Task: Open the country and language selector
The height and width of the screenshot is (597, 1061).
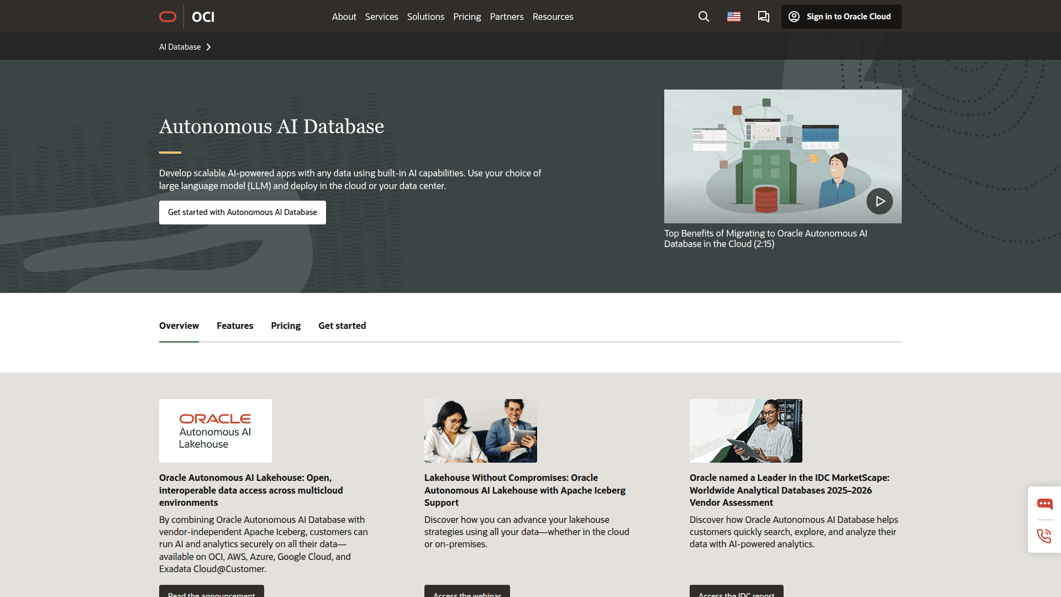Action: click(734, 17)
